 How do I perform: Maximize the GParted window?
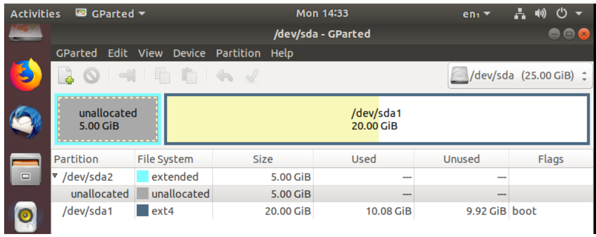pos(569,34)
